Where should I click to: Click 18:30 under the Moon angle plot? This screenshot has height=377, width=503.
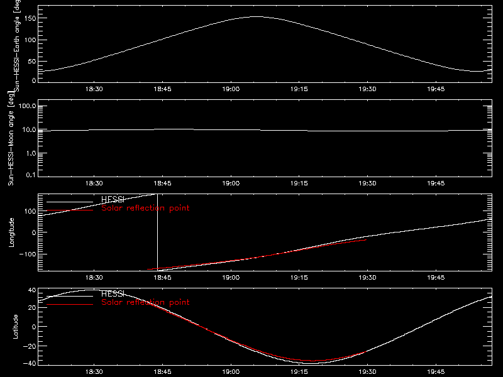pos(94,183)
